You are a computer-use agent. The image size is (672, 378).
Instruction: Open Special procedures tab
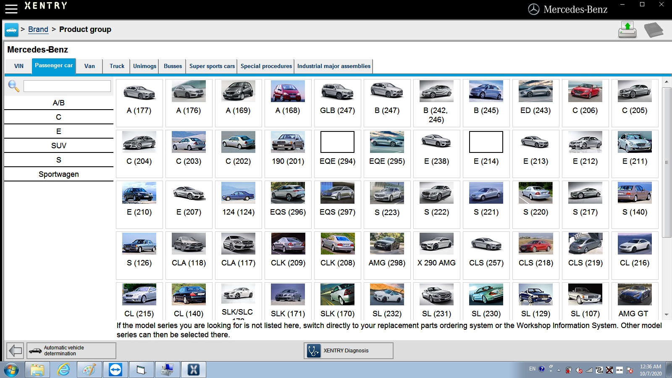[x=266, y=66]
